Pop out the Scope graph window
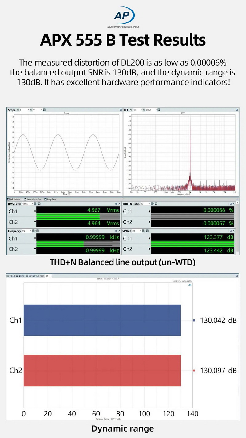 point(121,110)
